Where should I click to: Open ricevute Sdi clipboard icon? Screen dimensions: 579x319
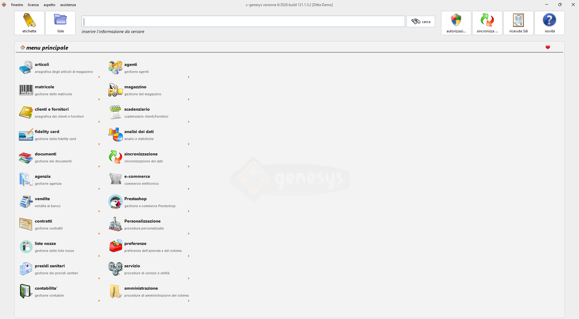tap(518, 23)
